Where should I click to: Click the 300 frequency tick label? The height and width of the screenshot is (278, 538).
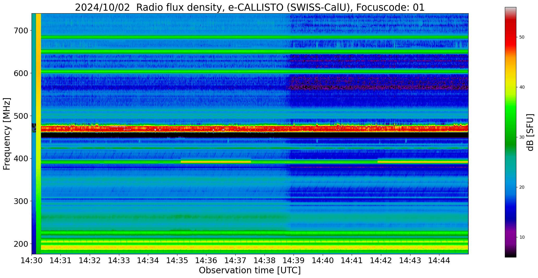[x=20, y=201]
